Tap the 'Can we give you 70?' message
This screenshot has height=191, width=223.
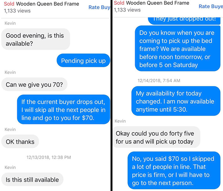(x=34, y=85)
